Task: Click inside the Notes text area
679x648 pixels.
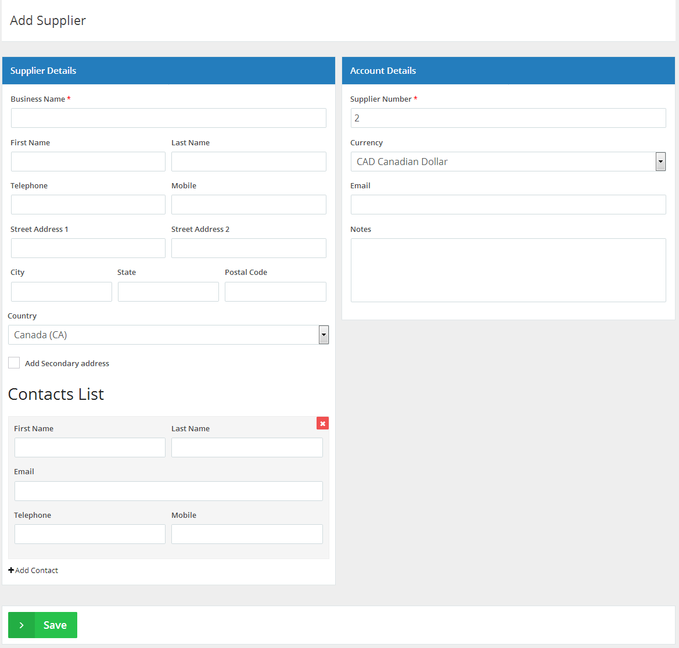Action: (x=508, y=270)
